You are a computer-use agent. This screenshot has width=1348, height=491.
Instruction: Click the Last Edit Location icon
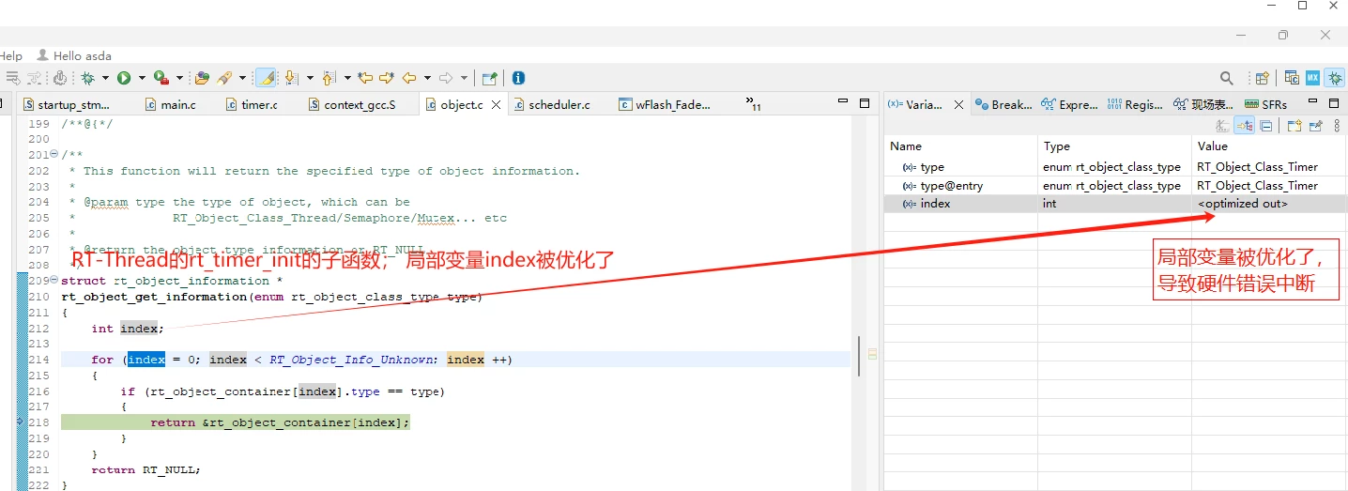coord(365,78)
